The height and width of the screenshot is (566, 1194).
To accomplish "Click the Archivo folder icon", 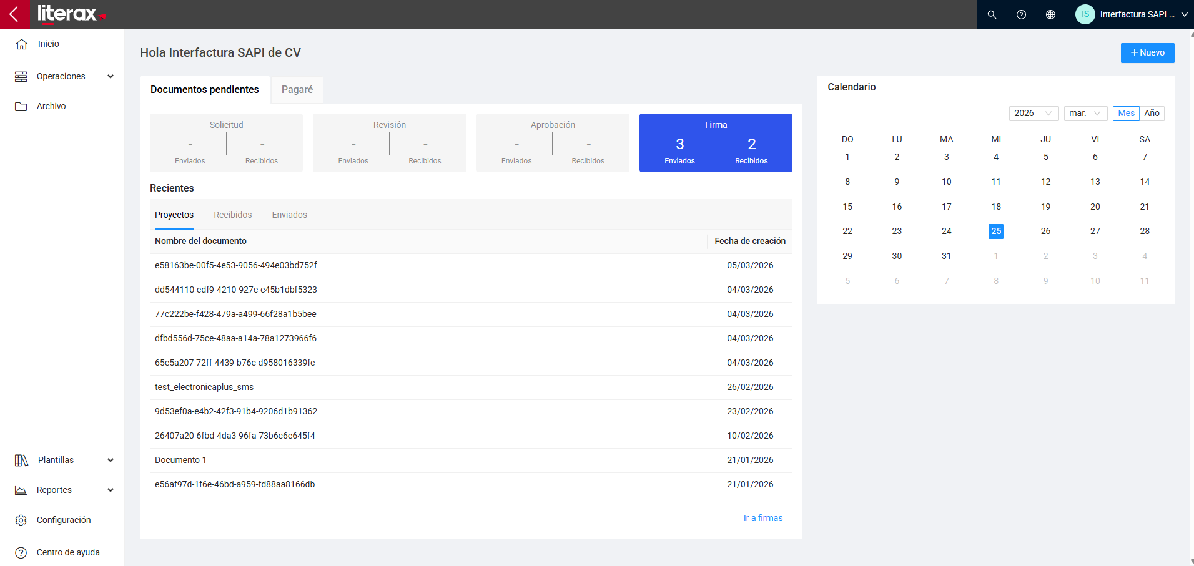I will coord(21,107).
